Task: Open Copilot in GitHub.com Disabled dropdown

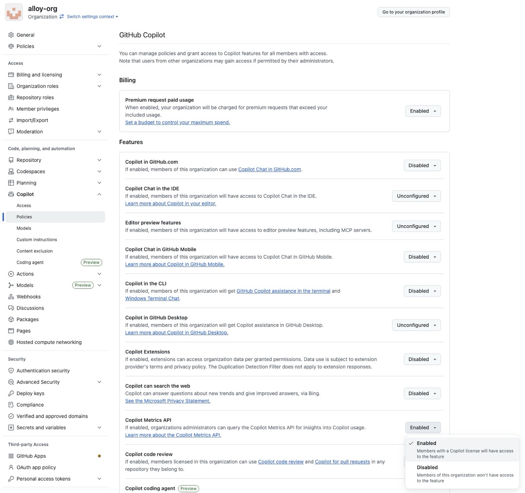Action: [422, 165]
